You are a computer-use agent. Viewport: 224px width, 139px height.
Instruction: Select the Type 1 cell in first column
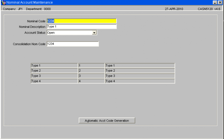[54, 66]
